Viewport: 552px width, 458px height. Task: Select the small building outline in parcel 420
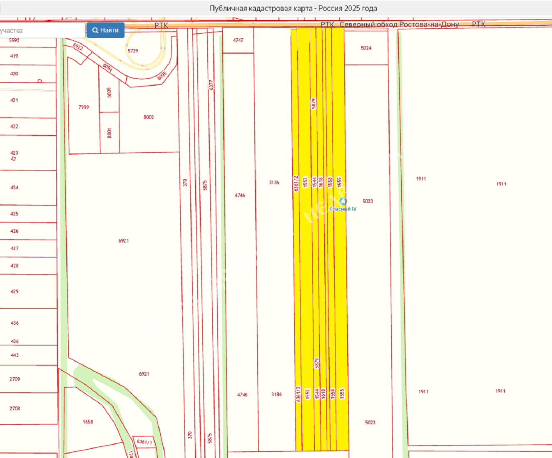[40, 81]
